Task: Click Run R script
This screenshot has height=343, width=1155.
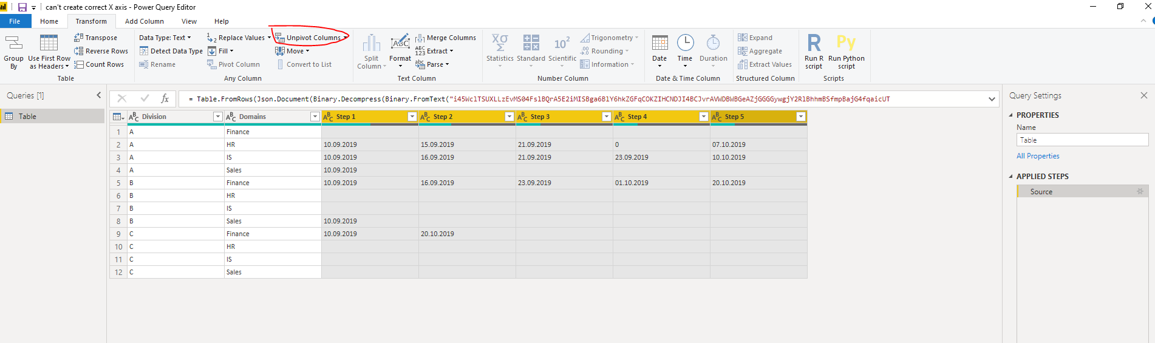Action: (814, 52)
